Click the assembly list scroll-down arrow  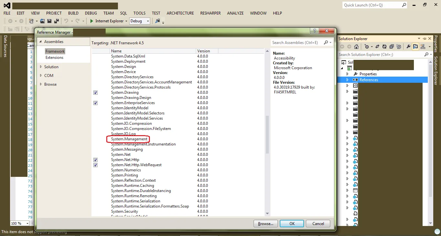click(267, 213)
